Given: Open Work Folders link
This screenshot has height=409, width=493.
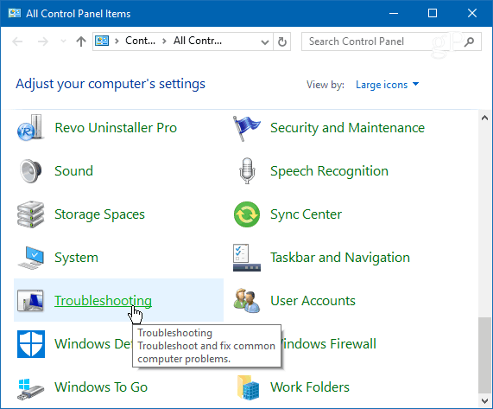Looking at the screenshot, I should [310, 387].
